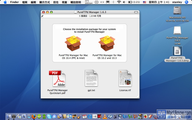Click the sync arrows icon in menu bar
The width and height of the screenshot is (192, 120).
(102, 2)
